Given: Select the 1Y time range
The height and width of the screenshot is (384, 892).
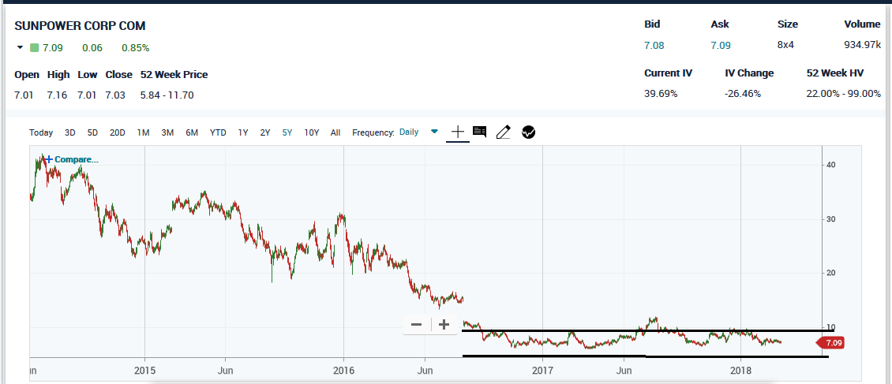Looking at the screenshot, I should [x=243, y=132].
